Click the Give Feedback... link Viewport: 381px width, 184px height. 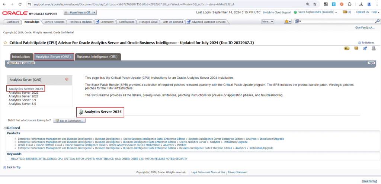point(365,28)
